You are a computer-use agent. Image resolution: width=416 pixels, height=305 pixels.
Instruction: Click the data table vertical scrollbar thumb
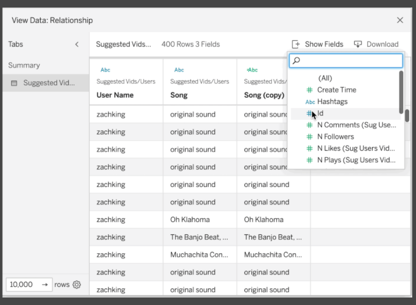click(407, 116)
